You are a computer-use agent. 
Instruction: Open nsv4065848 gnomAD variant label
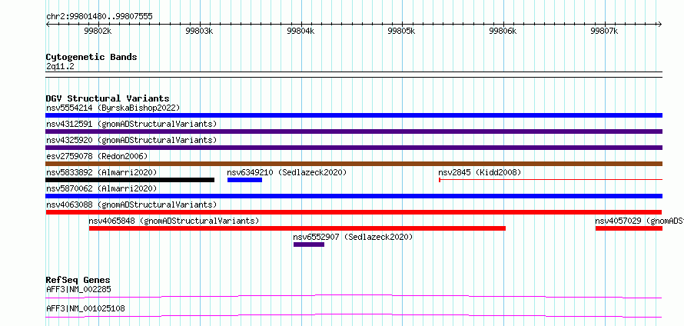(x=174, y=221)
